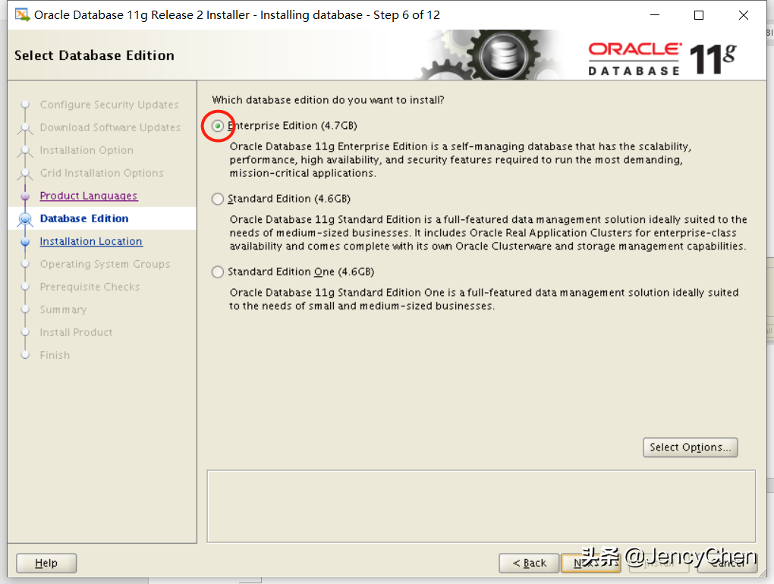
Task: Jump to Installation Location step
Action: click(x=91, y=241)
